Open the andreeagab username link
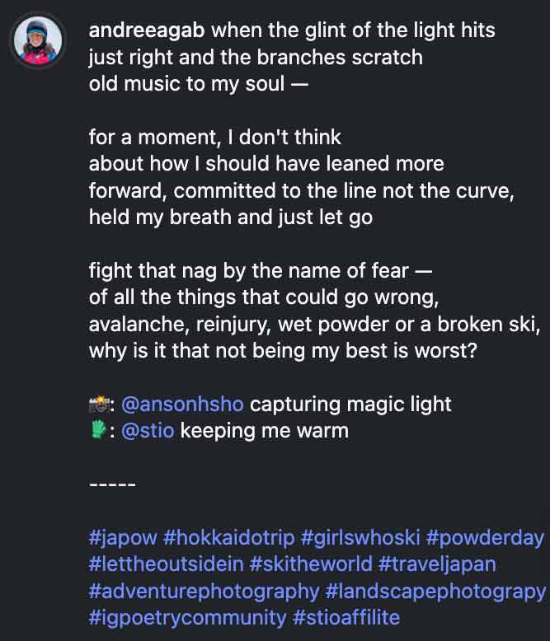 147,30
